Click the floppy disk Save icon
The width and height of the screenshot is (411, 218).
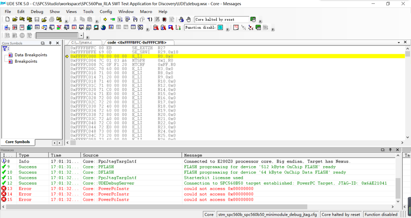[37, 19]
